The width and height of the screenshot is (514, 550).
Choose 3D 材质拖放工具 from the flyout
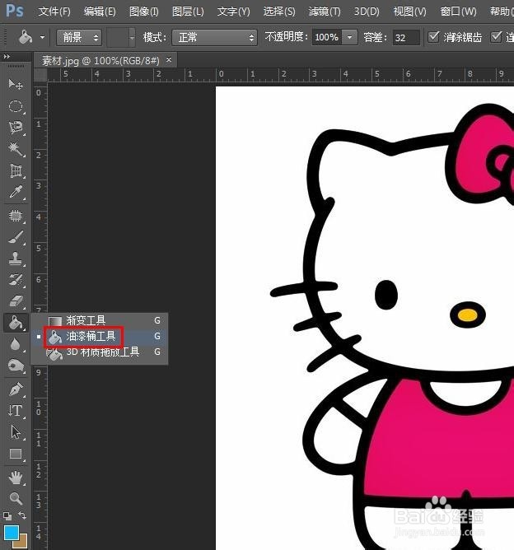100,352
